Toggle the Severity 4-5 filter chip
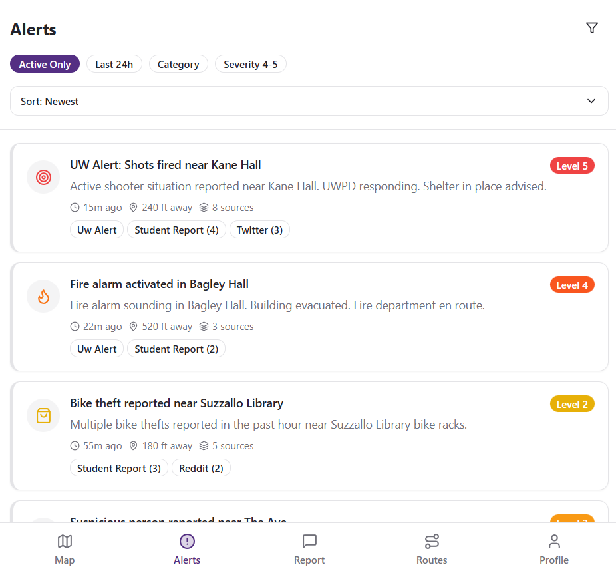Screen dimensions: 616x569 pyautogui.click(x=250, y=64)
